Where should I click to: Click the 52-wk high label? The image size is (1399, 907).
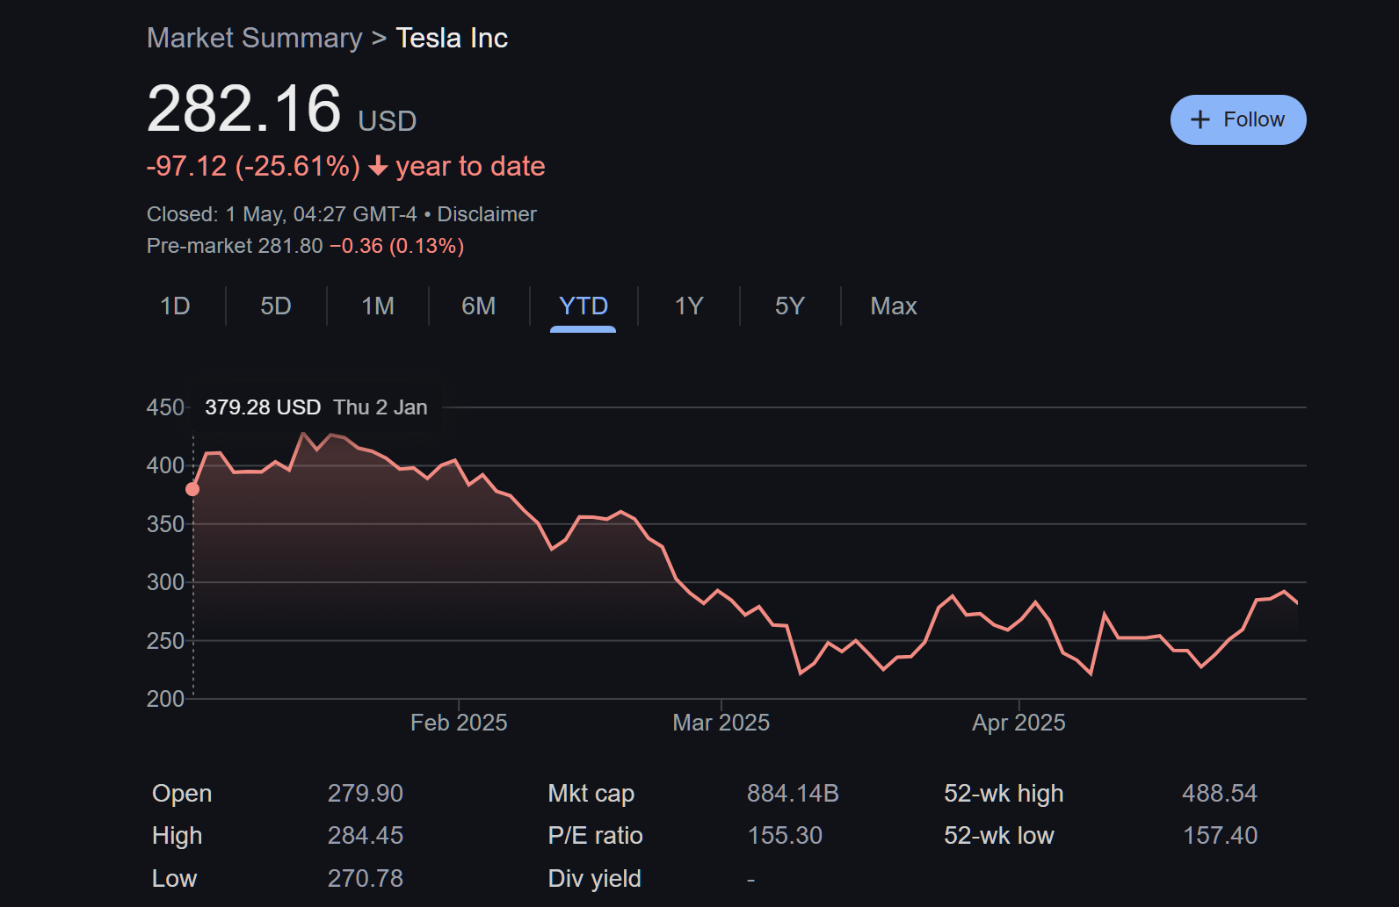coord(1003,794)
